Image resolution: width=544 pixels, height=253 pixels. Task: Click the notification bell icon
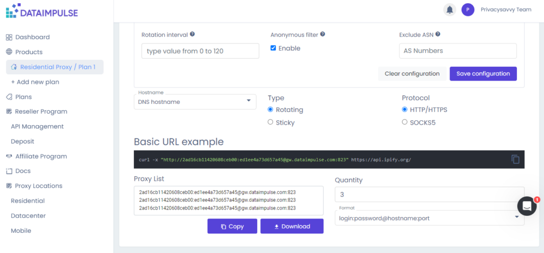tap(450, 10)
